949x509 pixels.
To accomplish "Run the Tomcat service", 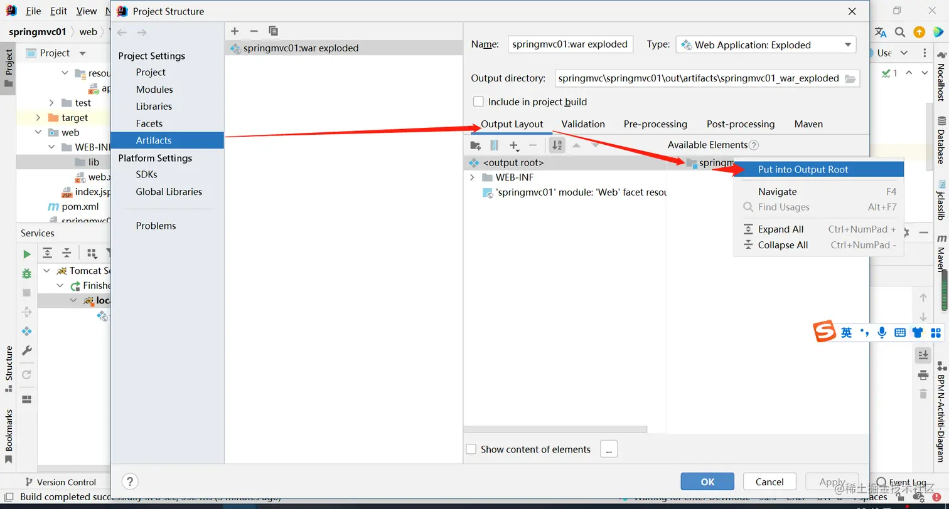I will 26,254.
